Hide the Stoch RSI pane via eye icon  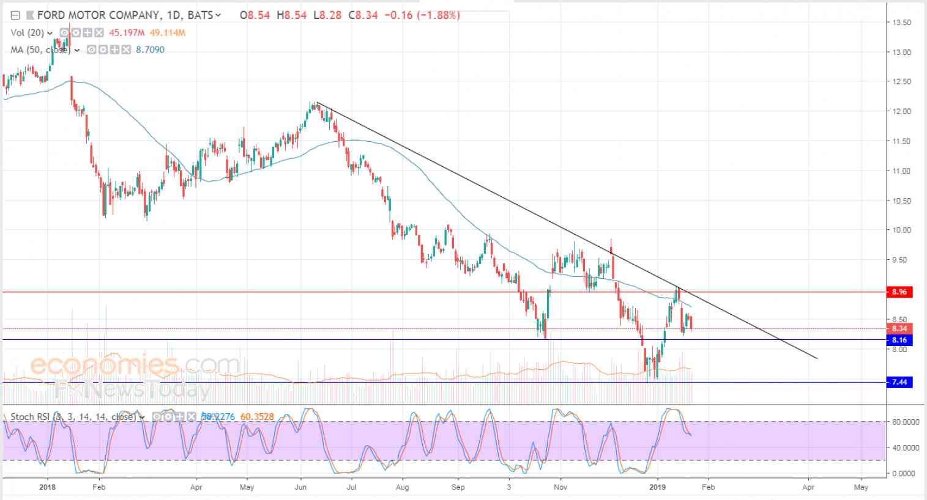point(157,417)
